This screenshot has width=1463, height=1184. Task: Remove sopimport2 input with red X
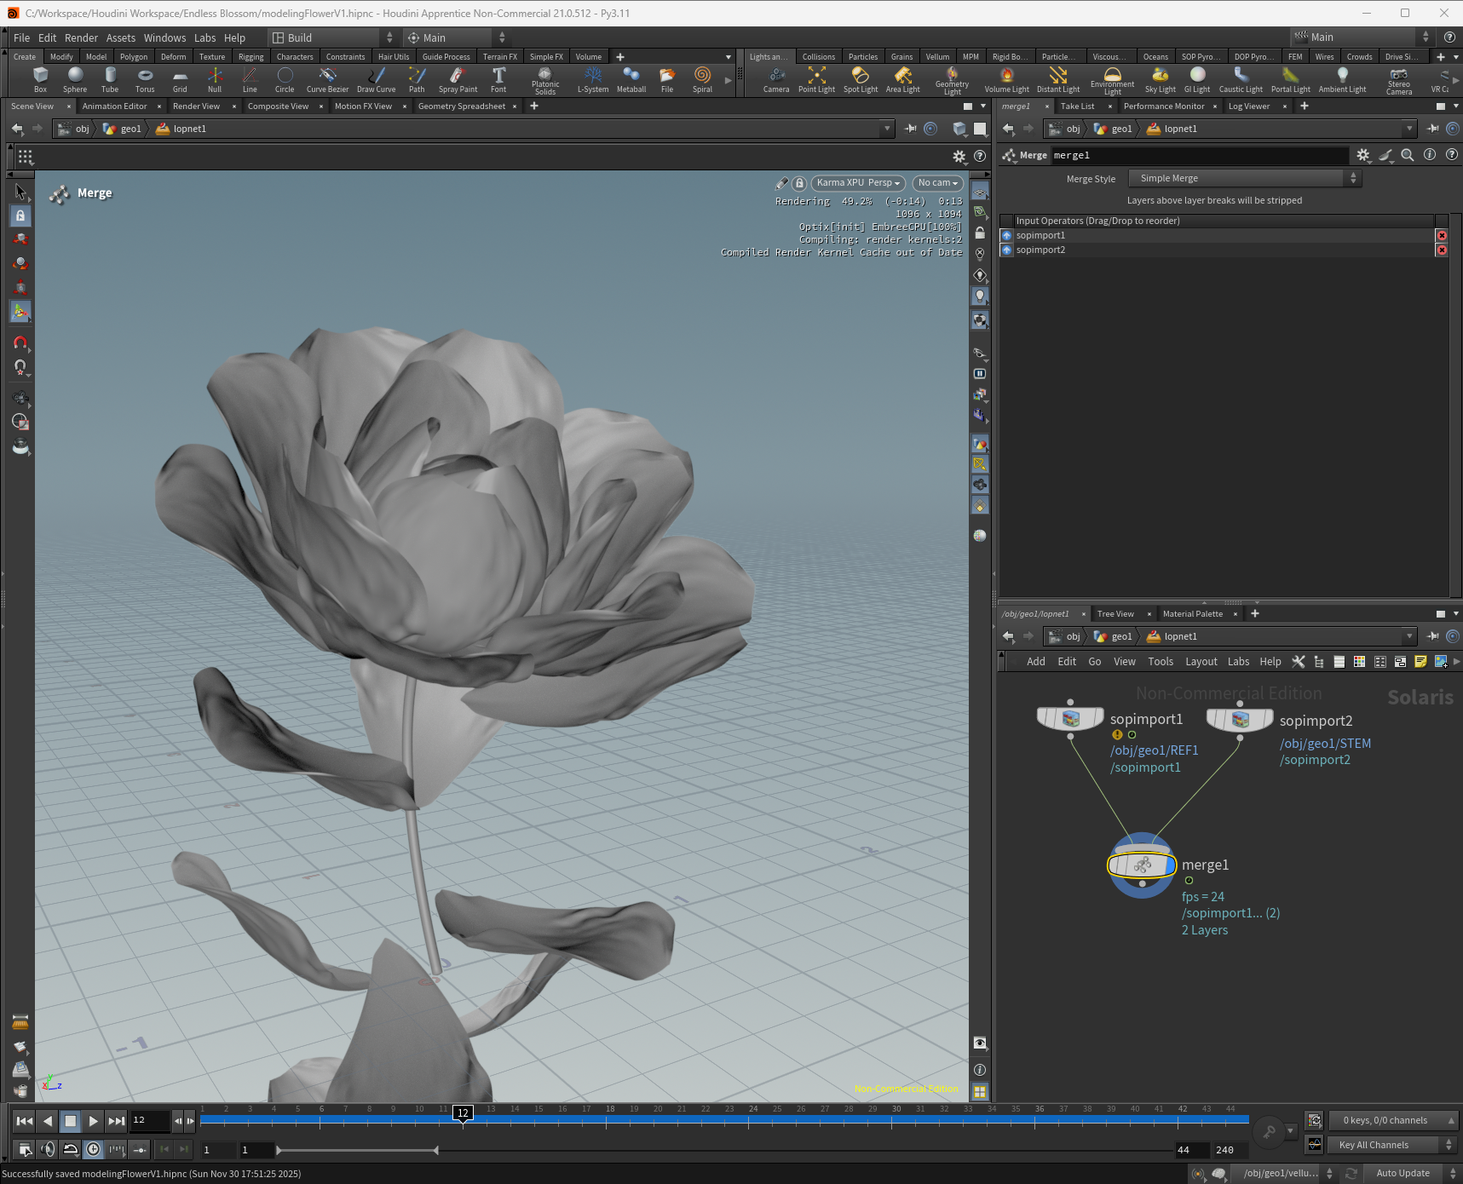(1442, 250)
